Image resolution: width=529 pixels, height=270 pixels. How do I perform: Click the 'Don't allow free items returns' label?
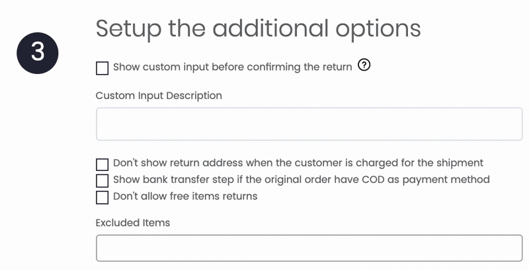(185, 196)
